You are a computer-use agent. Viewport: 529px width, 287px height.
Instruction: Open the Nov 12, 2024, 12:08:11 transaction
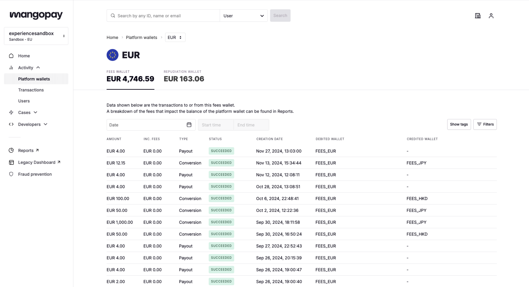click(301, 175)
